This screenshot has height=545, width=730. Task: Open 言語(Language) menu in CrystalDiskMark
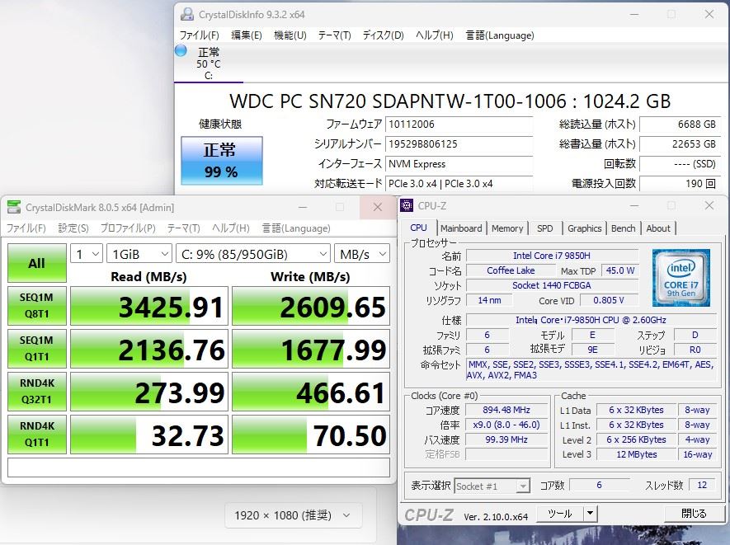[296, 228]
